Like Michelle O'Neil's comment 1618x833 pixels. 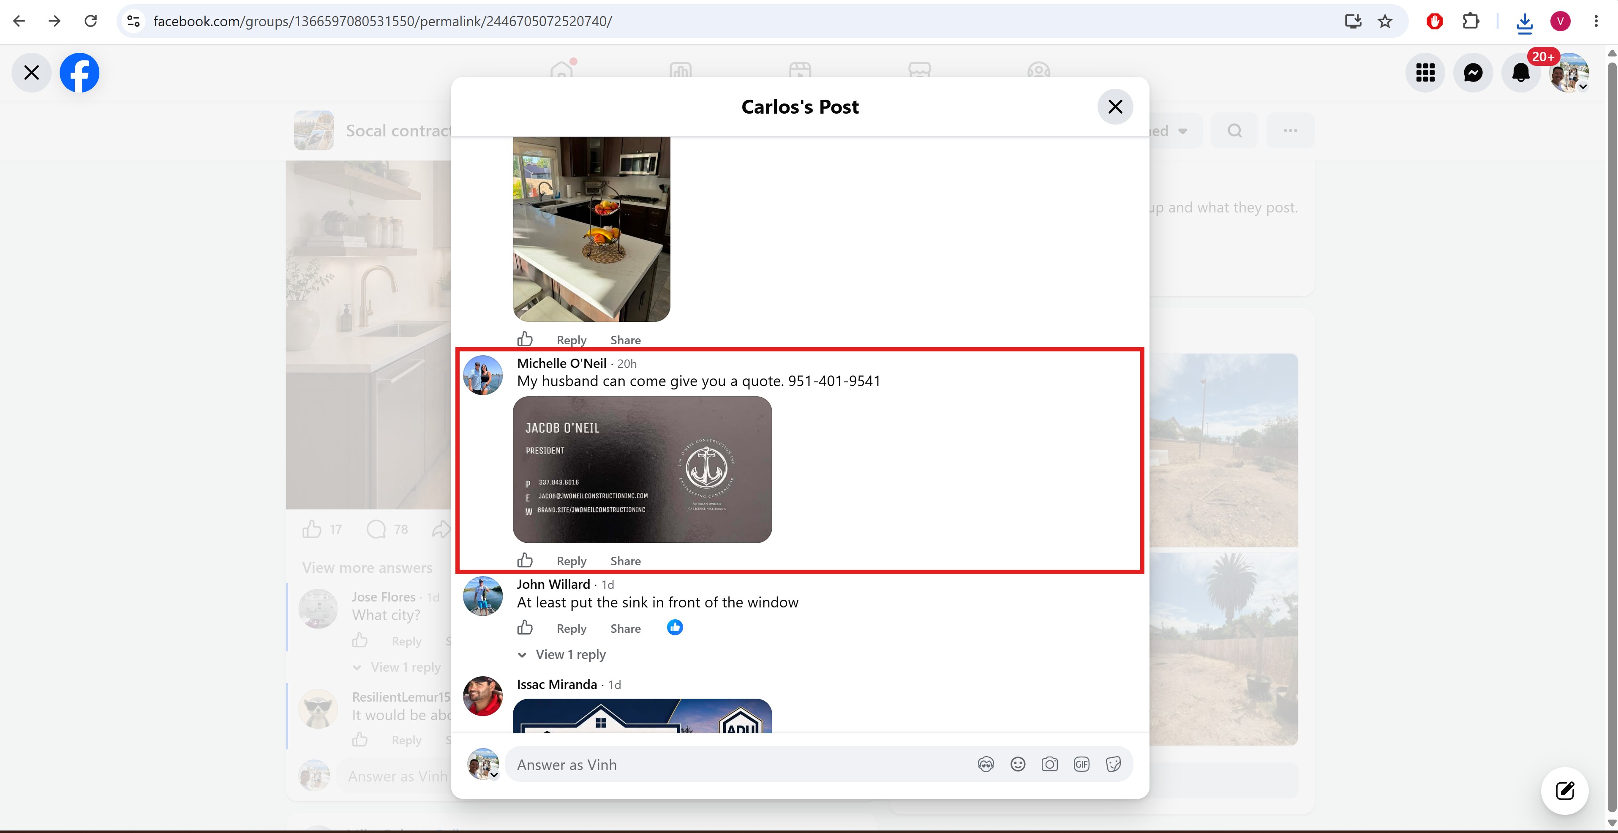click(525, 561)
